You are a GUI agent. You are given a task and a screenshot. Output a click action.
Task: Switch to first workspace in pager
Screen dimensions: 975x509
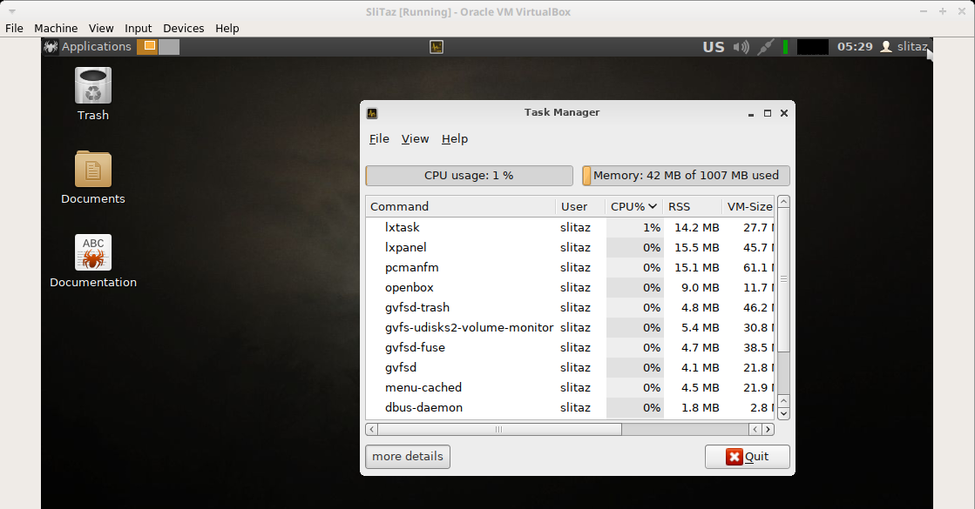[147, 47]
